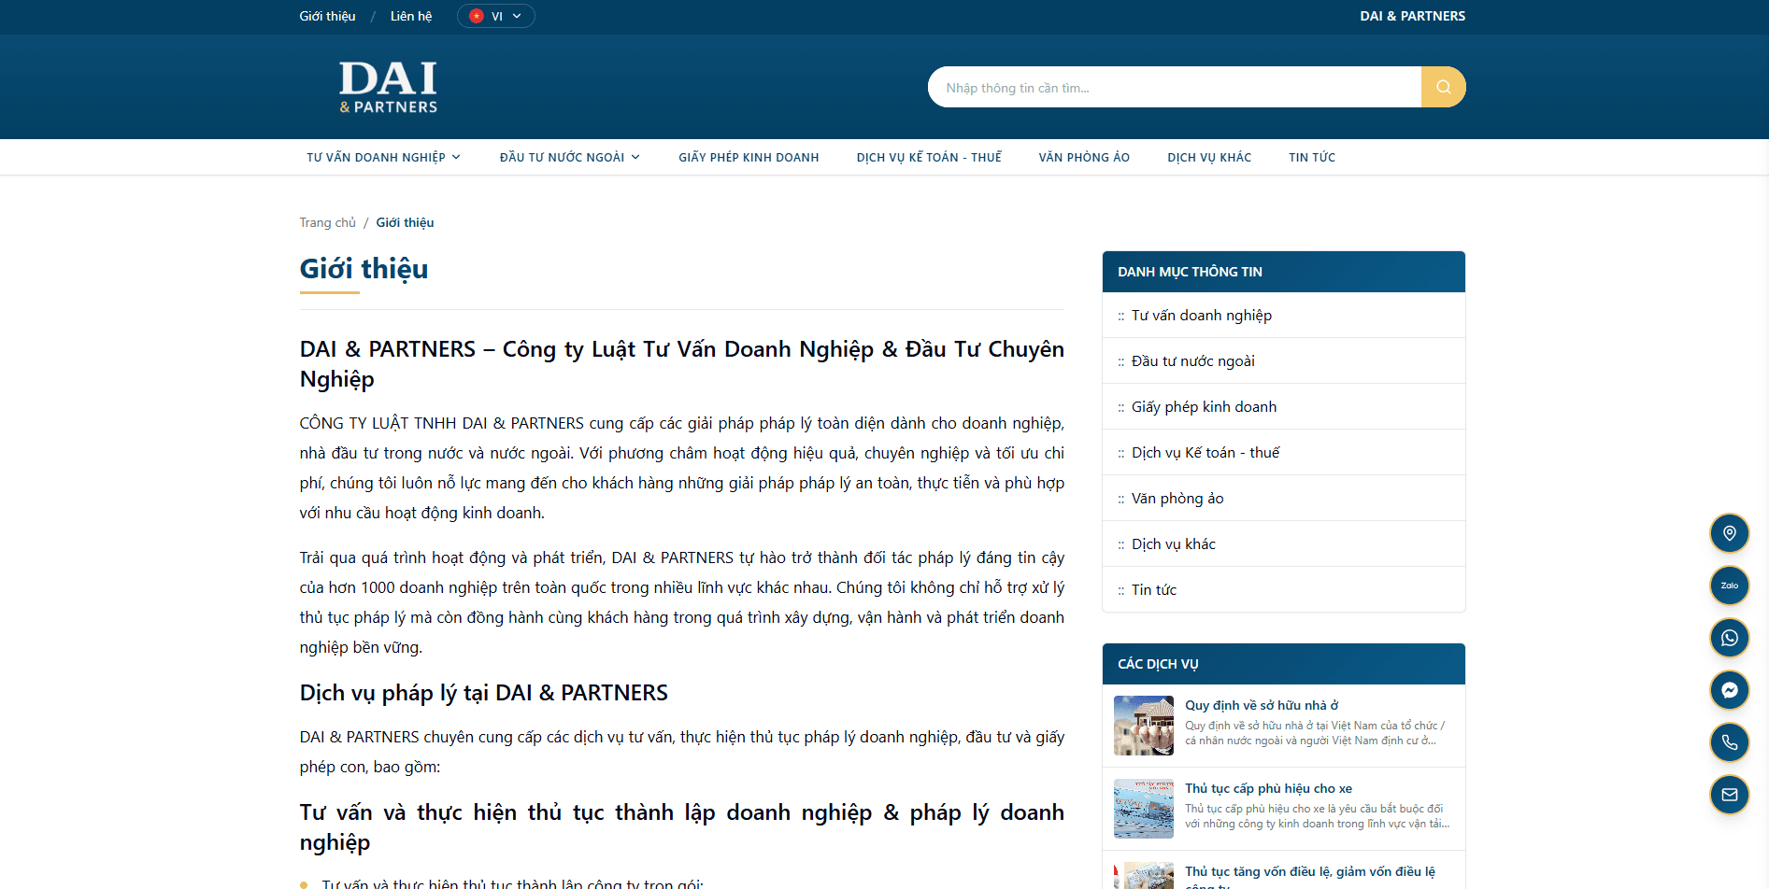
Task: Expand the Đầu tư nước ngoài menu
Action: pos(570,157)
